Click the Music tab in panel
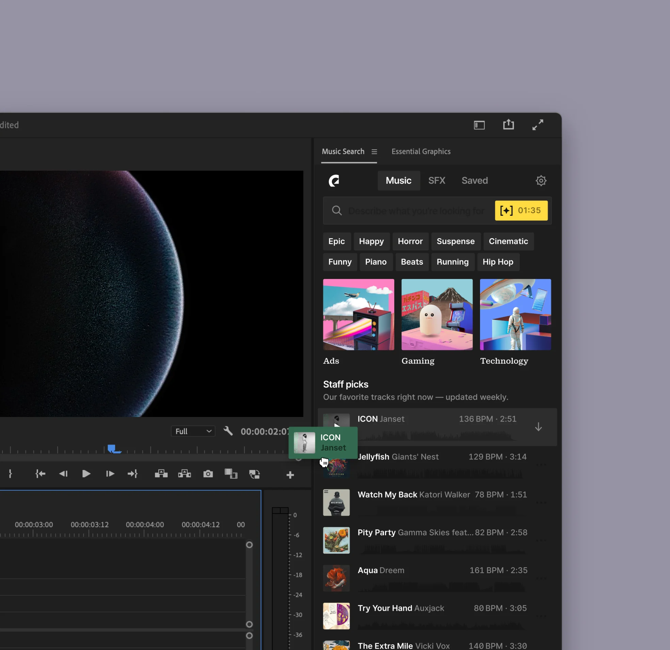This screenshot has height=650, width=670. 398,180
